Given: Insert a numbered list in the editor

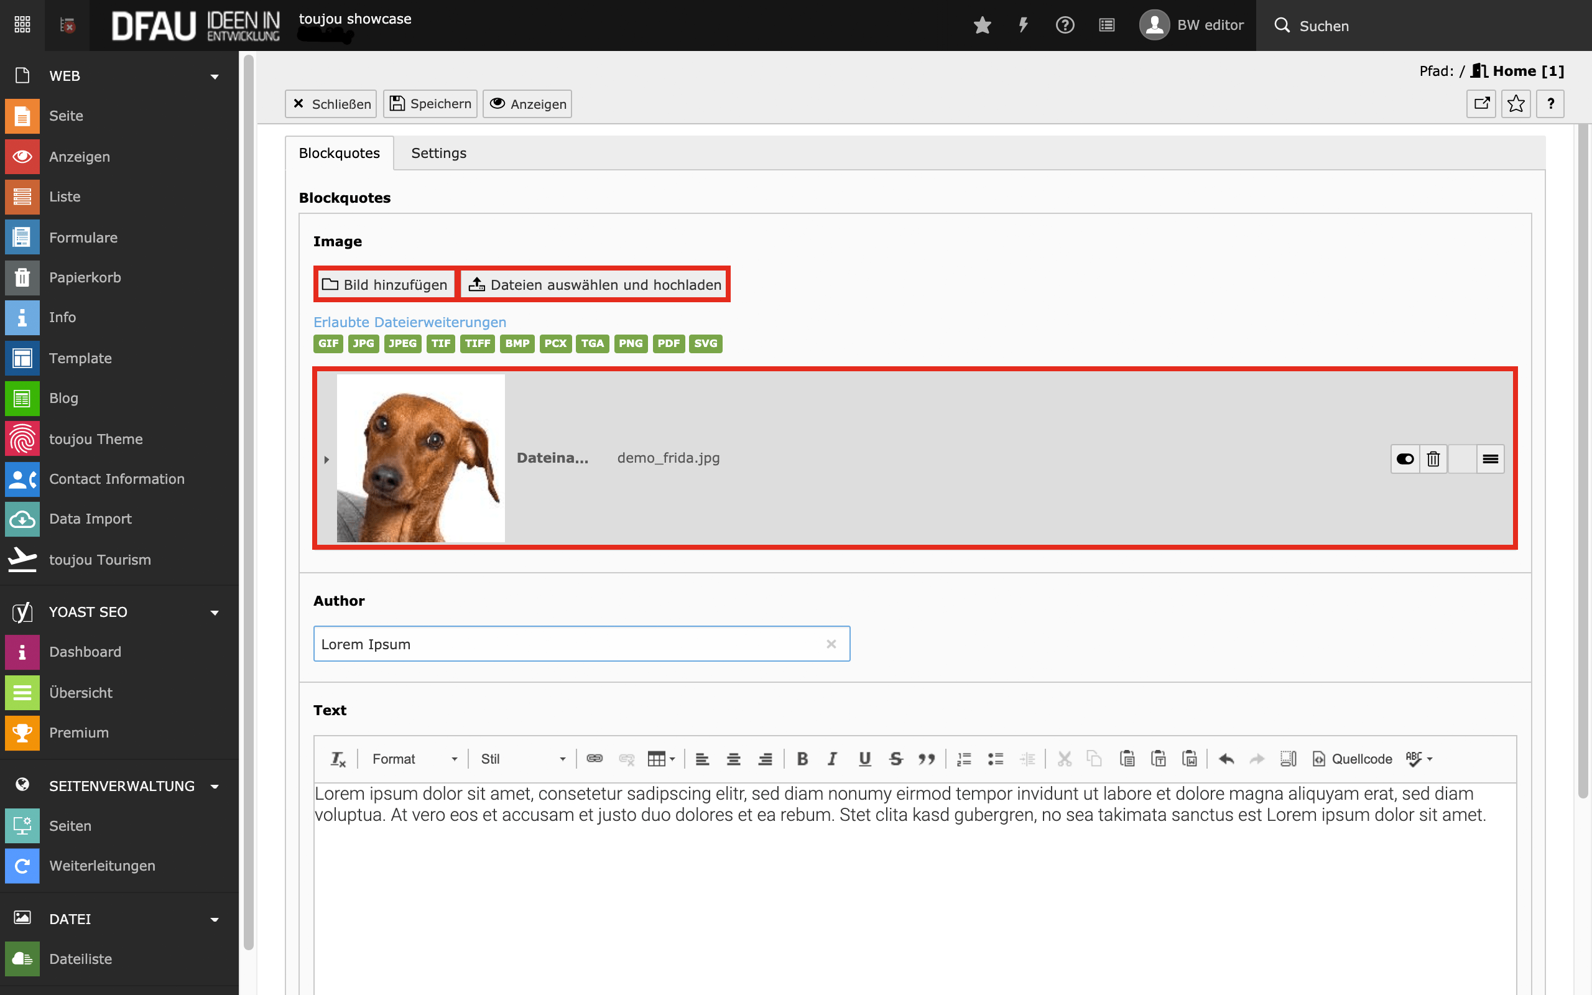Looking at the screenshot, I should pyautogui.click(x=964, y=759).
